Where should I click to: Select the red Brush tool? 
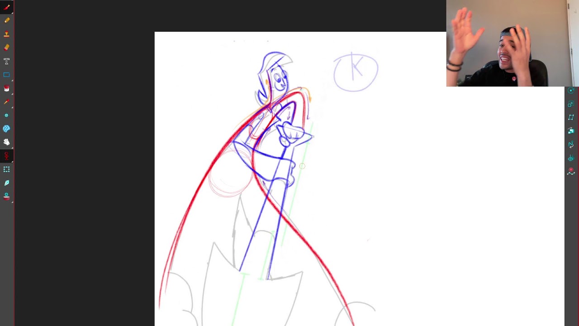tap(7, 7)
